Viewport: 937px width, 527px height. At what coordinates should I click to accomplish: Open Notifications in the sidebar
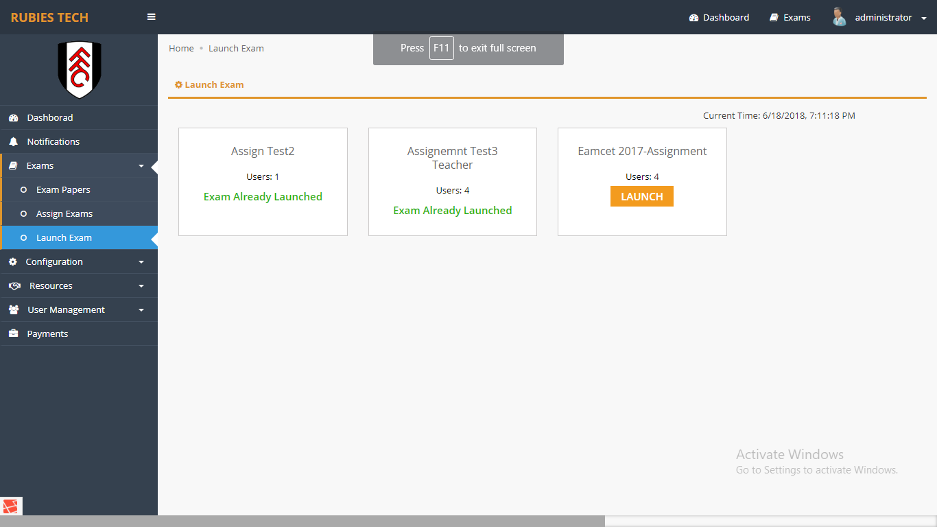(x=79, y=141)
